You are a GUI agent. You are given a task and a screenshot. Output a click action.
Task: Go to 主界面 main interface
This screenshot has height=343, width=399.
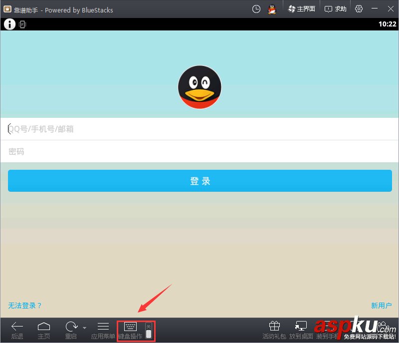(302, 9)
